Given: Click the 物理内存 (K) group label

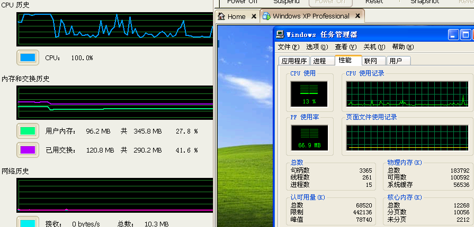Looking at the screenshot, I should click(405, 163).
